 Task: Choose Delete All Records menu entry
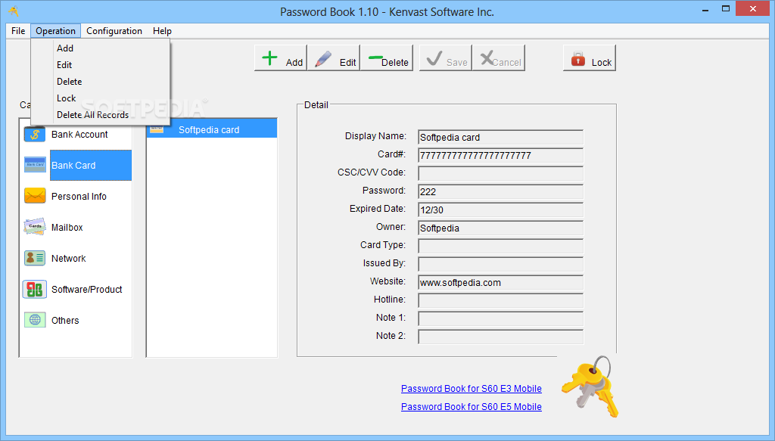(x=101, y=115)
